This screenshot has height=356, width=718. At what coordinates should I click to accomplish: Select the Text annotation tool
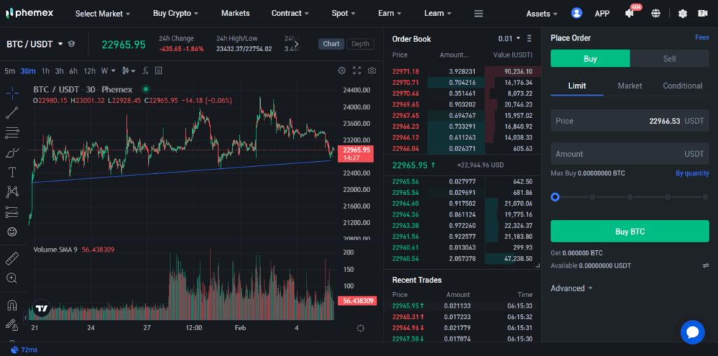(13, 172)
